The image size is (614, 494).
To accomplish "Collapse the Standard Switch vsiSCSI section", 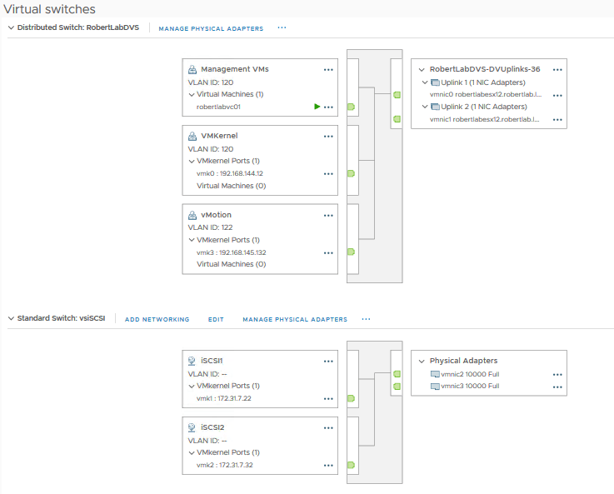I will [10, 319].
